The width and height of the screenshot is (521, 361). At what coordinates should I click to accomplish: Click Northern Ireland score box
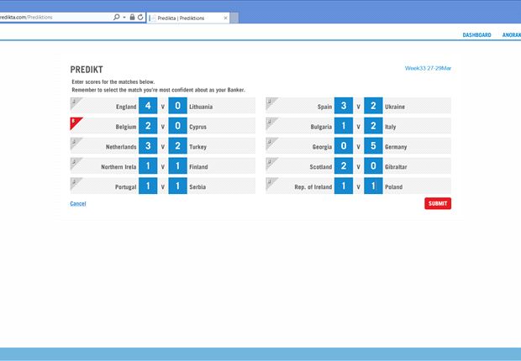[148, 165]
